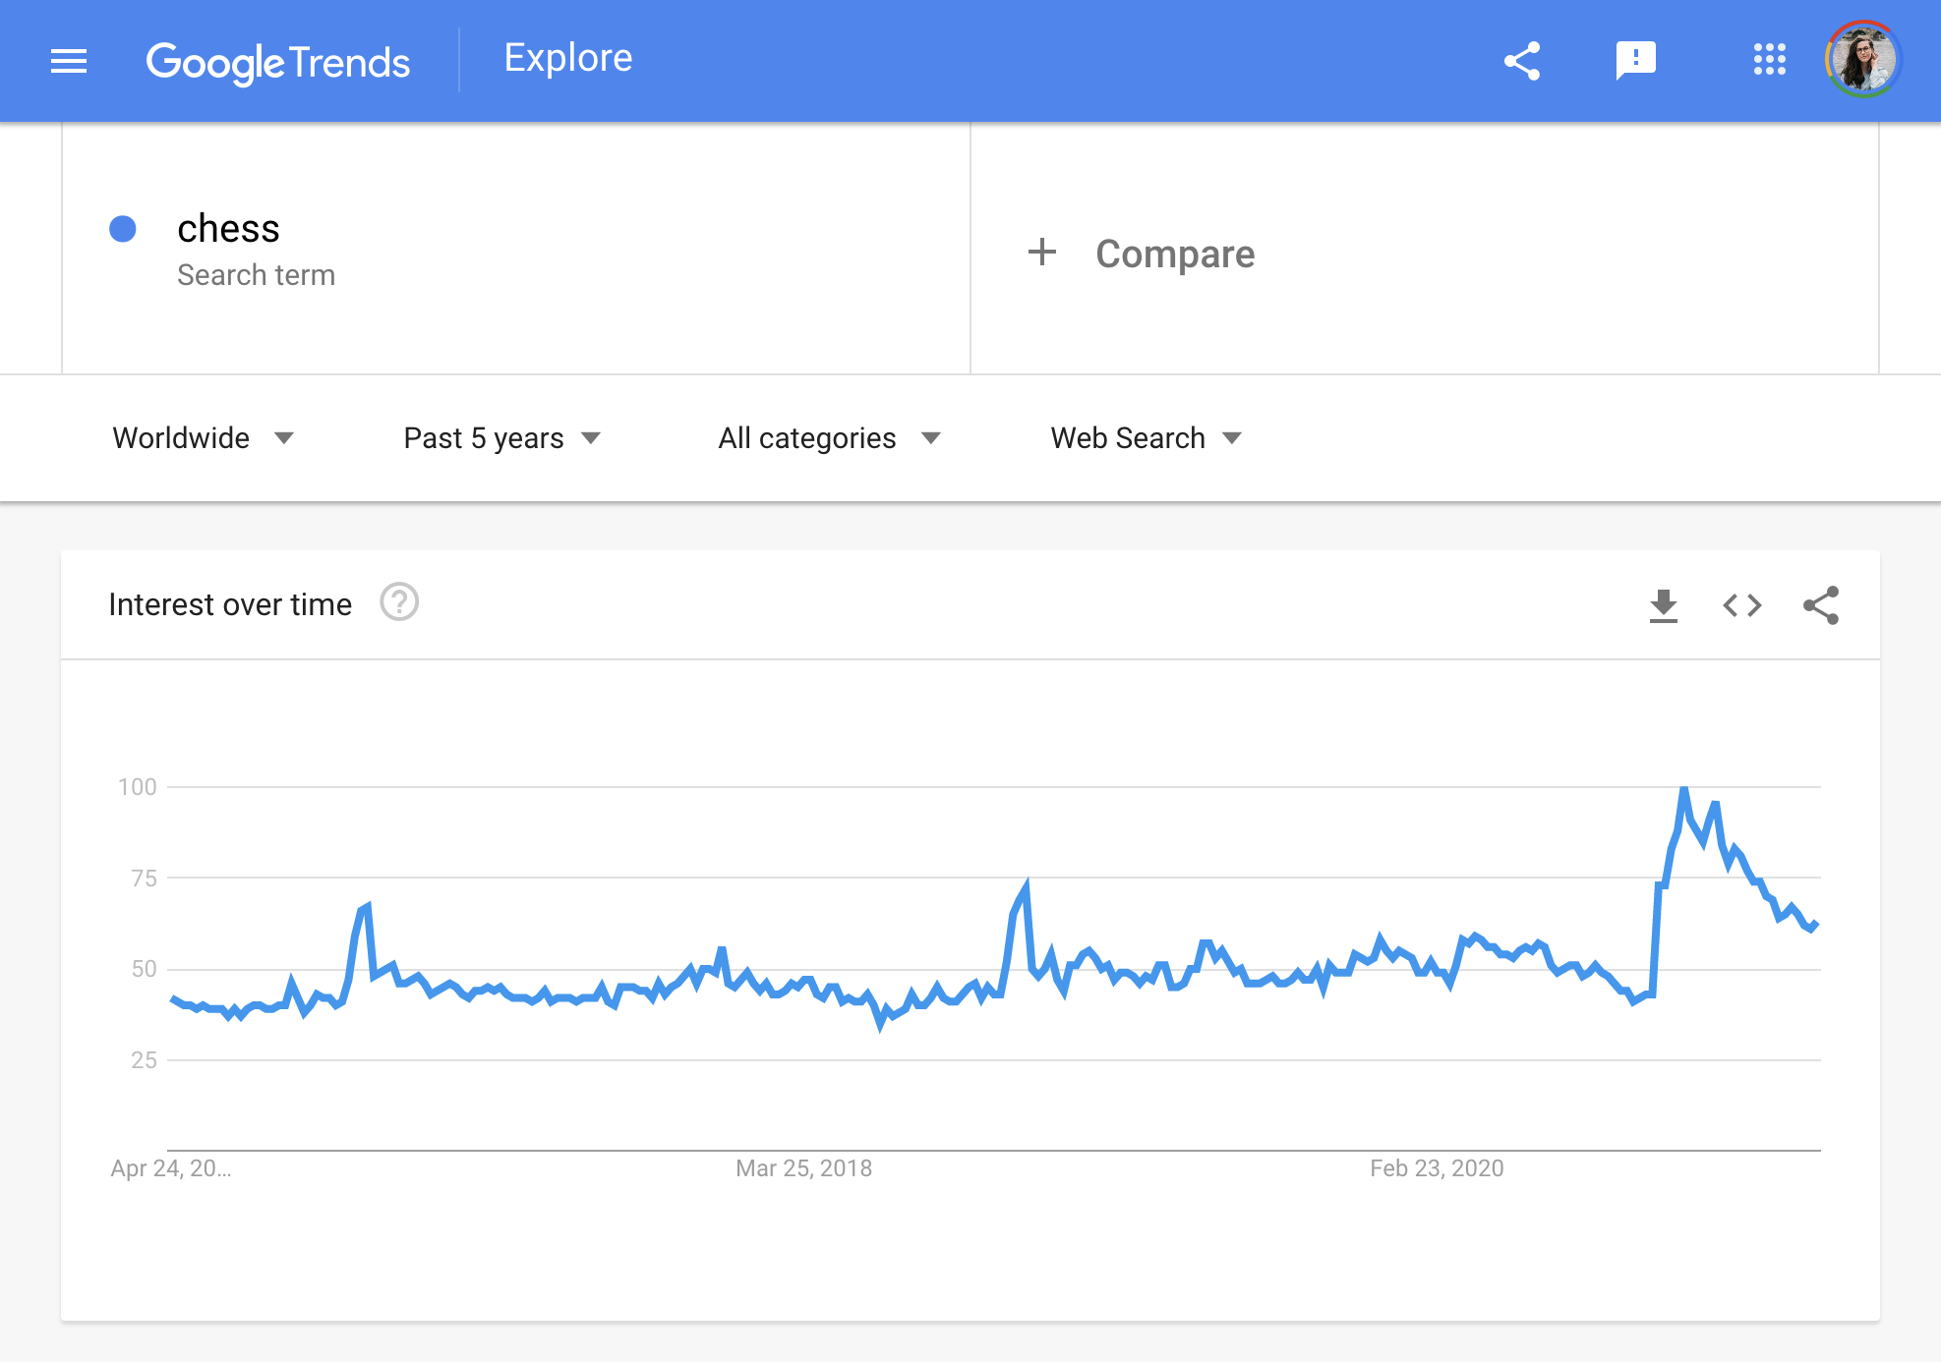Click the embed code icon

click(1741, 605)
